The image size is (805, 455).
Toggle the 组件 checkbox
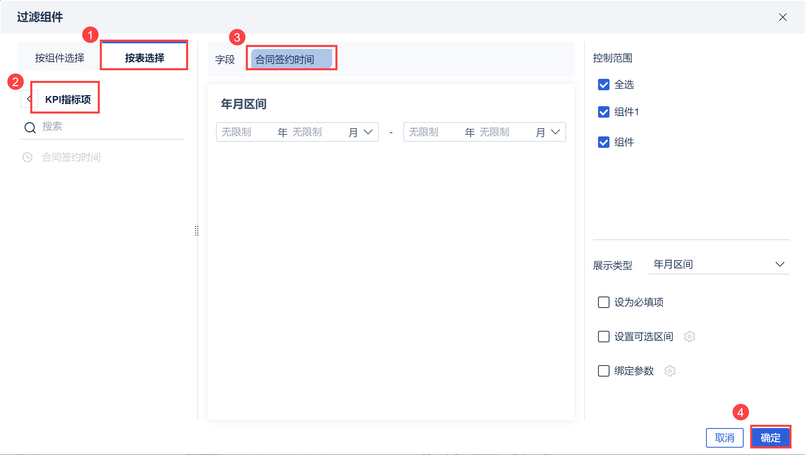(x=604, y=142)
